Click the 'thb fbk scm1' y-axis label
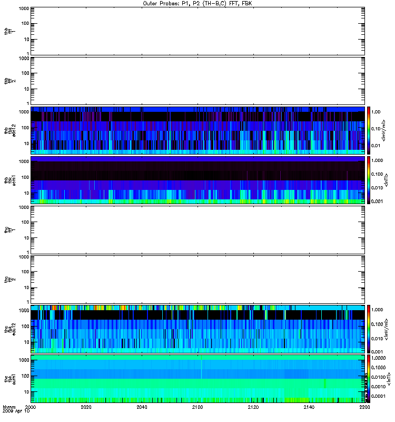Screen dimensions: 395x422 (10, 180)
